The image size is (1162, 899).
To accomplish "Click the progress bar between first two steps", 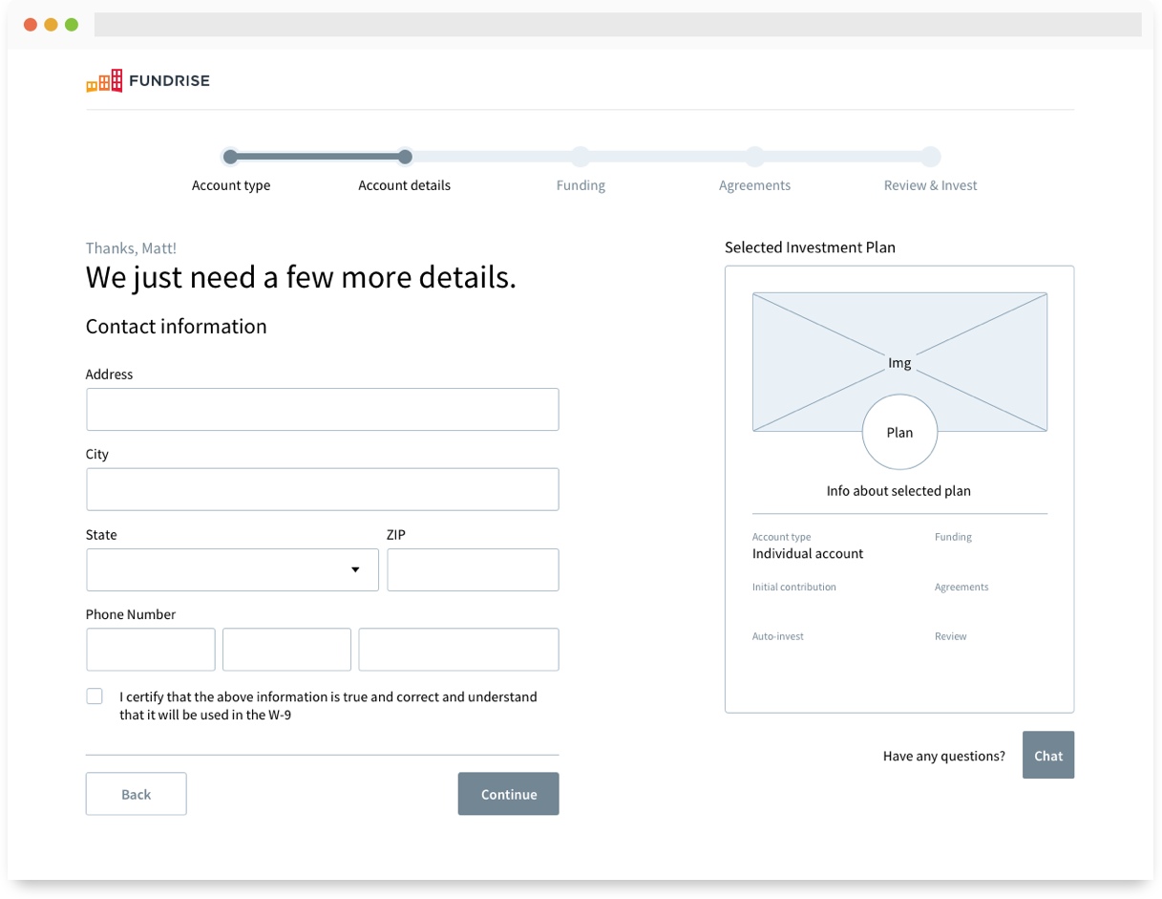I will [x=317, y=158].
